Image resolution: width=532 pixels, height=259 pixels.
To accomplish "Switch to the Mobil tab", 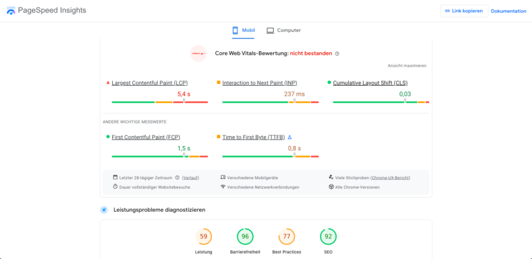I will point(244,30).
